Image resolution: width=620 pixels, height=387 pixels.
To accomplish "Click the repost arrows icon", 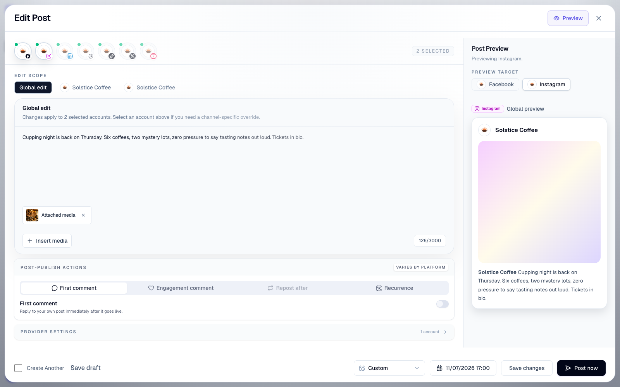I will tap(270, 288).
